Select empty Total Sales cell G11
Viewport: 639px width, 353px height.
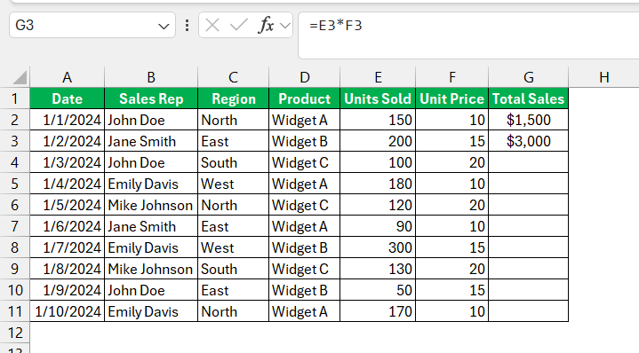pos(529,311)
